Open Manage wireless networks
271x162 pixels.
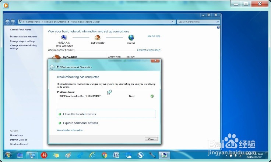tap(24, 36)
